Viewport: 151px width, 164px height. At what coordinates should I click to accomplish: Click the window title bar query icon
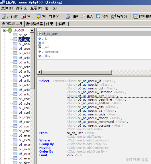[2, 2]
